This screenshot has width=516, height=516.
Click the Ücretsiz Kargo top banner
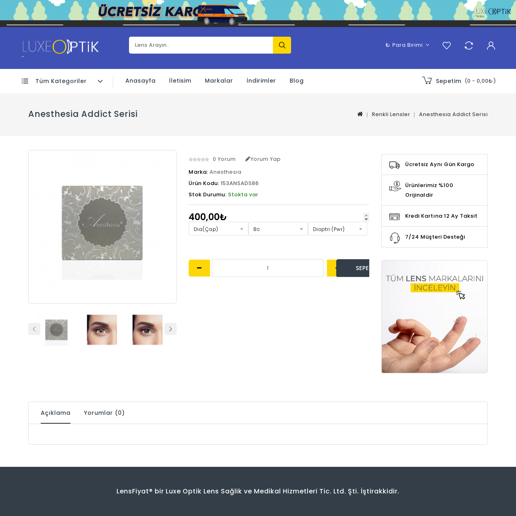pyautogui.click(x=258, y=13)
